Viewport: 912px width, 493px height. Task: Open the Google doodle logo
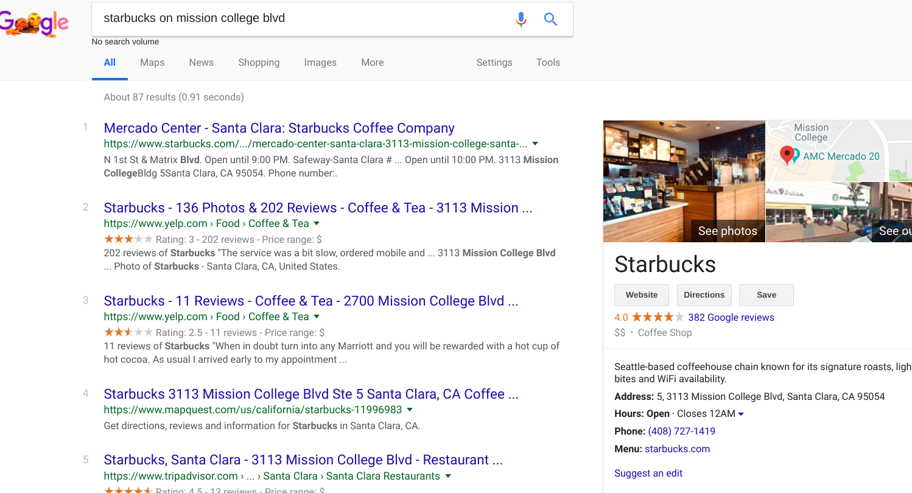pyautogui.click(x=34, y=24)
